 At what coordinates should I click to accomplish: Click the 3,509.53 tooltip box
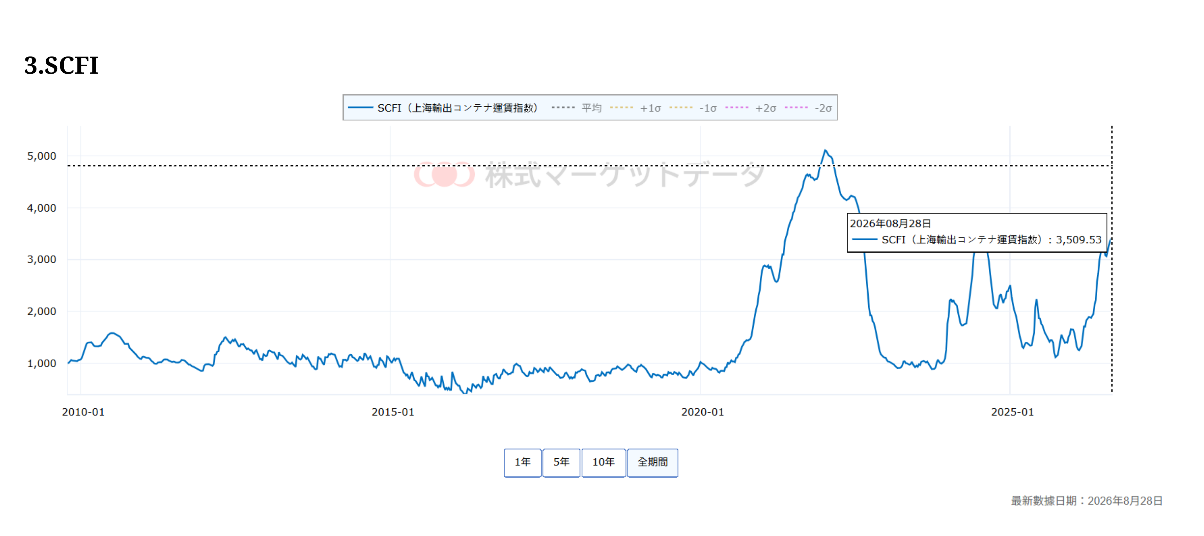977,233
